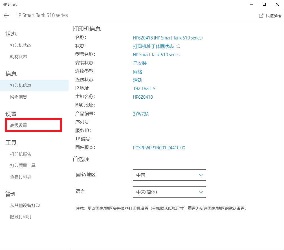Image resolution: width=284 pixels, height=250 pixels.
Task: Open 网络信息 page
Action: point(19,97)
